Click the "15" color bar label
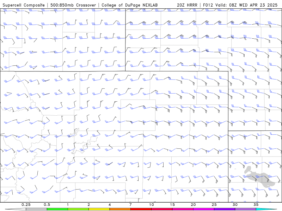This screenshot has height=211, width=282. [172, 205]
